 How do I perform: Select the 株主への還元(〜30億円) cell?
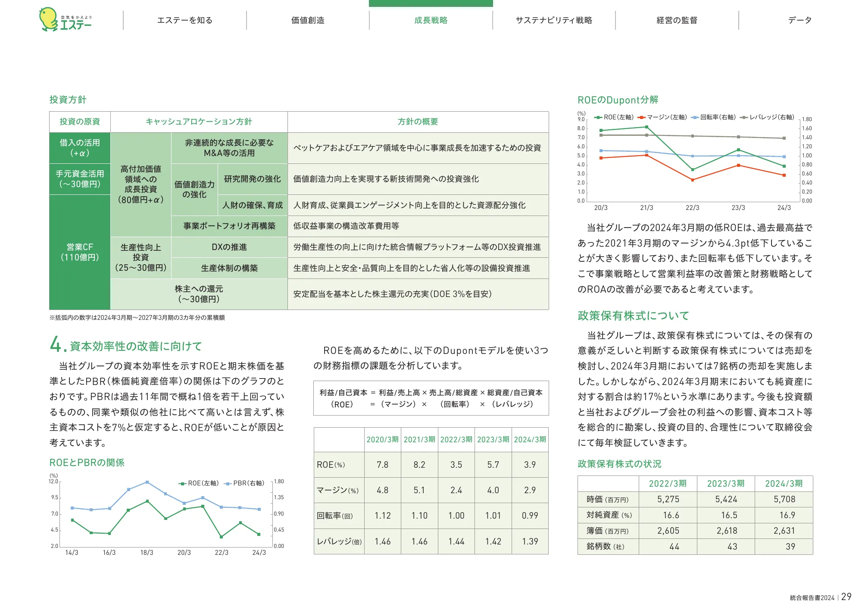coord(199,294)
